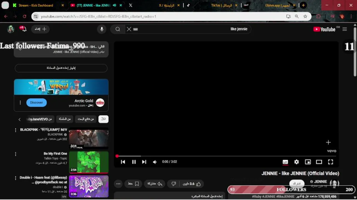The image size is (357, 200).
Task: Save the video with حفظ button
Action: [x=133, y=184]
